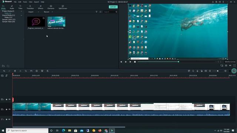Enter fullscreen preview mode
The height and width of the screenshot is (133, 237).
tap(234, 65)
